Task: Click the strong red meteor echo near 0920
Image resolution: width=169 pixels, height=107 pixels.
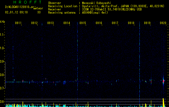Action: [163, 81]
